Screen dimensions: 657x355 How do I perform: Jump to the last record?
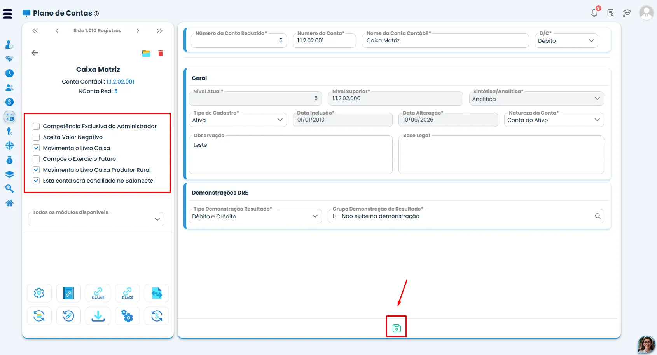(160, 31)
